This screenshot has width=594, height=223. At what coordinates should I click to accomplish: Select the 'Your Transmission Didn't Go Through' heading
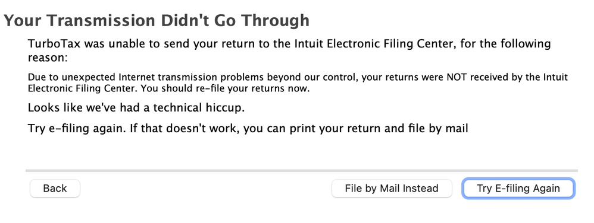(157, 20)
